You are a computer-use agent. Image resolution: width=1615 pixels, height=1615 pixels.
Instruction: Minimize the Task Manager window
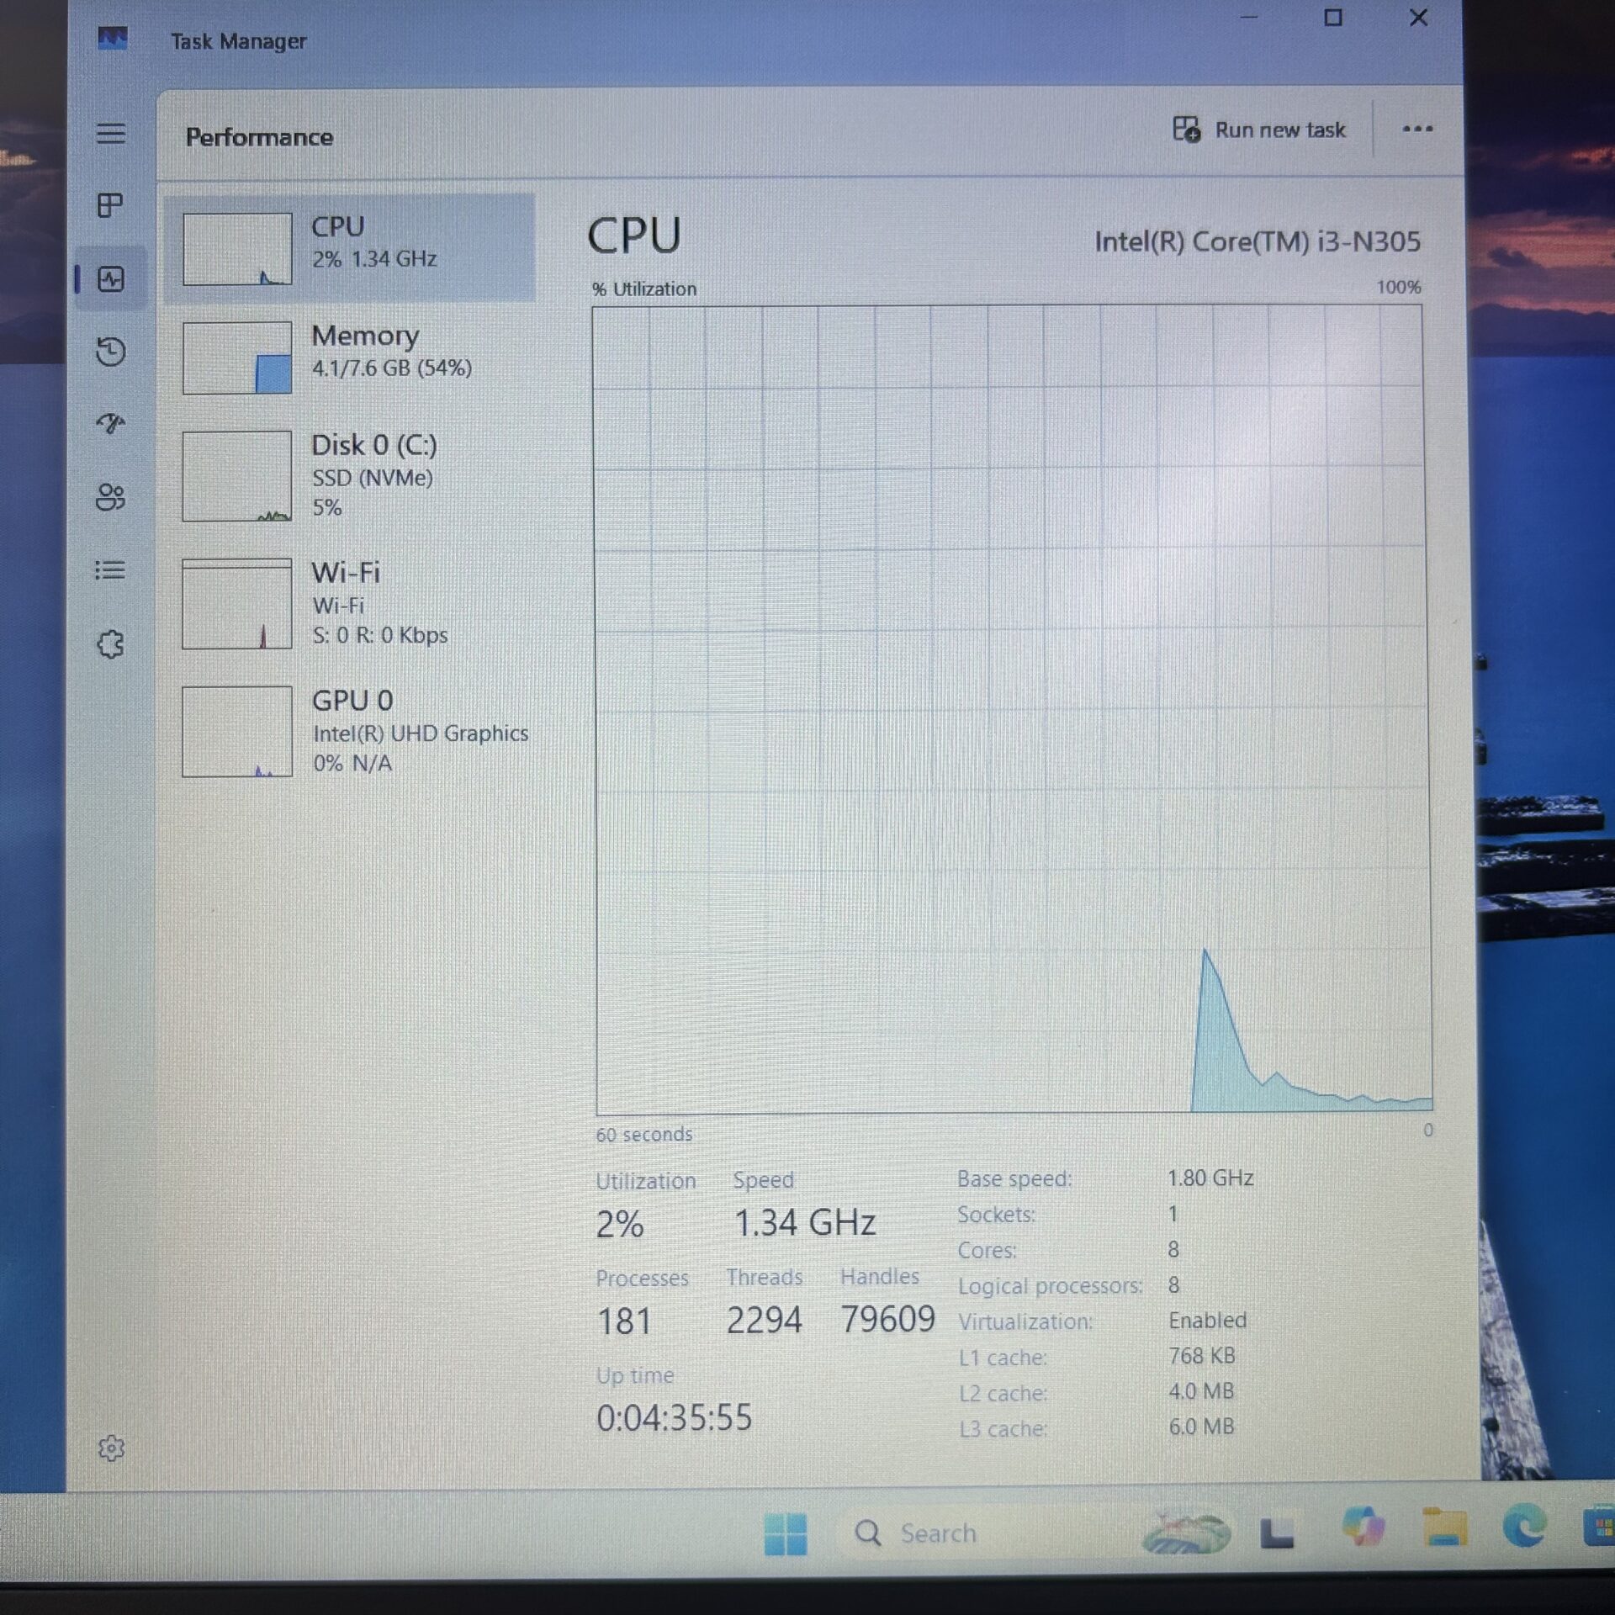tap(1249, 18)
